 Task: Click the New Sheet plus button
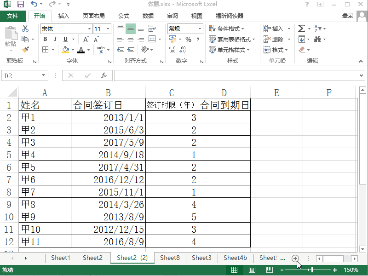tap(295, 259)
